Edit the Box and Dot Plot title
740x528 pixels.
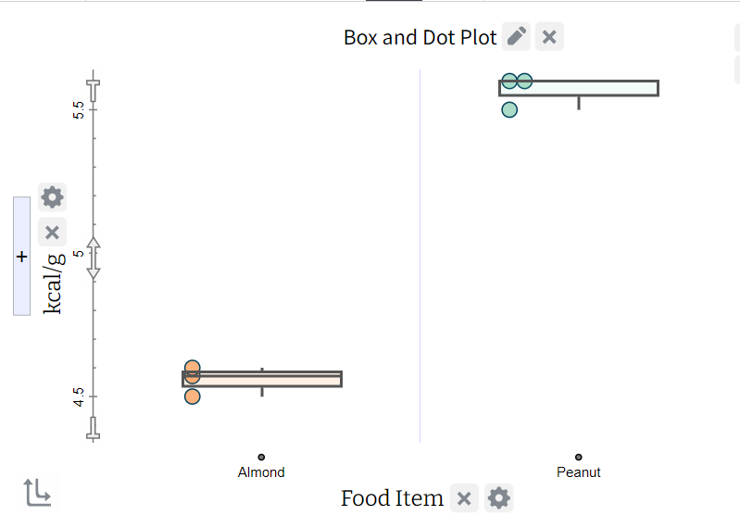pyautogui.click(x=516, y=36)
